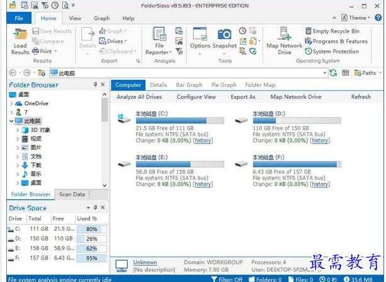Pin the Folder Browser panel
The height and width of the screenshot is (282, 386).
coord(95,84)
